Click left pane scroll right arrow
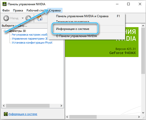This screenshot has width=146, height=120. tap(61, 106)
